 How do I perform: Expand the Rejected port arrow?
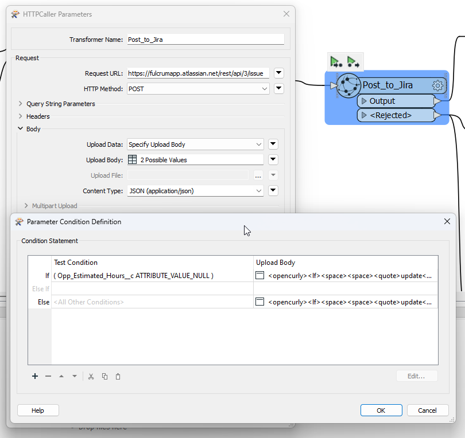(x=364, y=115)
